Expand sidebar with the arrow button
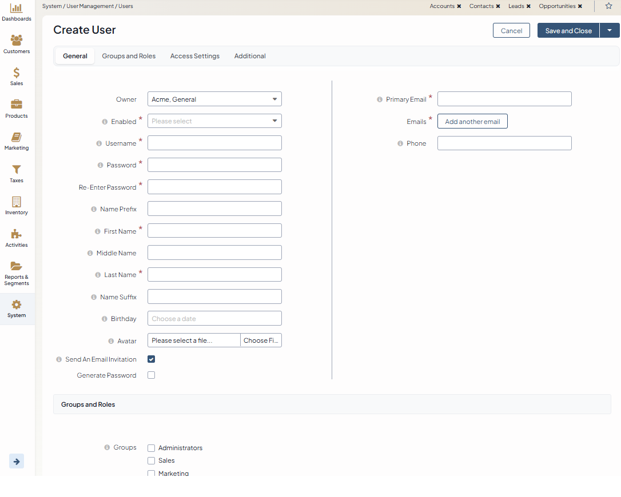The image size is (621, 497). coord(17,462)
